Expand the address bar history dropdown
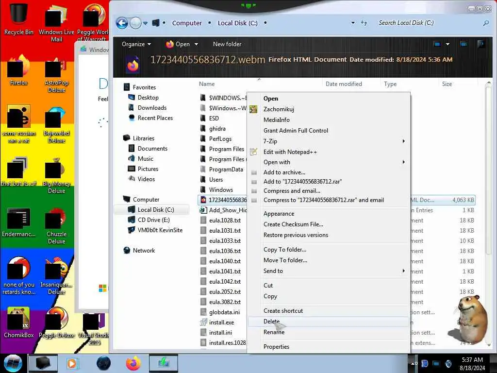Screen dimensions: 497x373 tap(353, 23)
